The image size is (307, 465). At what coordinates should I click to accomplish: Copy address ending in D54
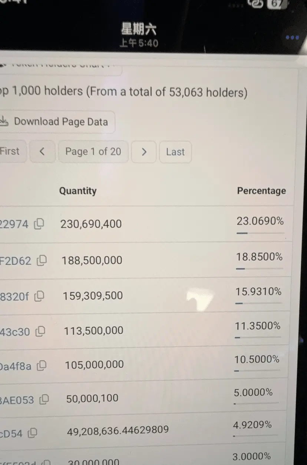pyautogui.click(x=33, y=433)
